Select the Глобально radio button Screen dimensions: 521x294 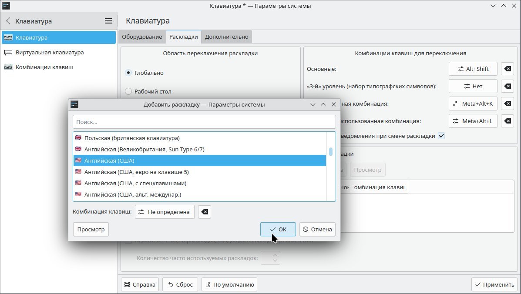click(128, 73)
